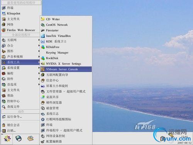The image size is (193, 145).
Task: Choose 运行命令... menu entry
Action: (x=20, y=117)
